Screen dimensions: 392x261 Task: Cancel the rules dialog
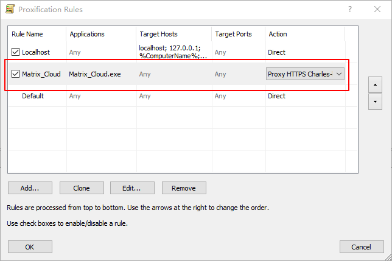(x=362, y=247)
